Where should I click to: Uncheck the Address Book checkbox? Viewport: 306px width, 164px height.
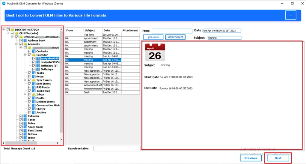(x=21, y=41)
